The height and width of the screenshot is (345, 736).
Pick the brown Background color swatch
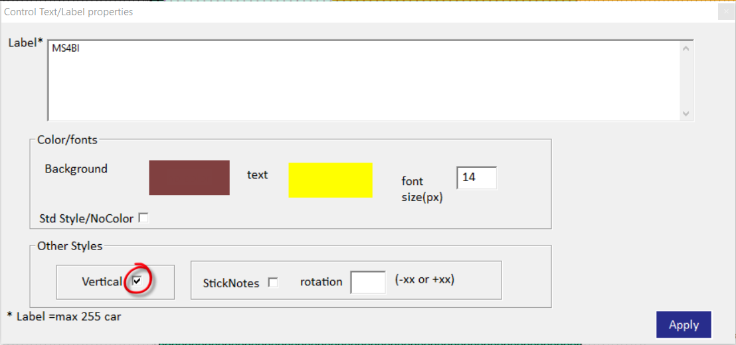189,178
